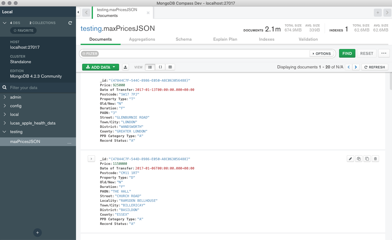This screenshot has height=240, width=392.
Task: Click the testing database link in title
Action: [91, 29]
